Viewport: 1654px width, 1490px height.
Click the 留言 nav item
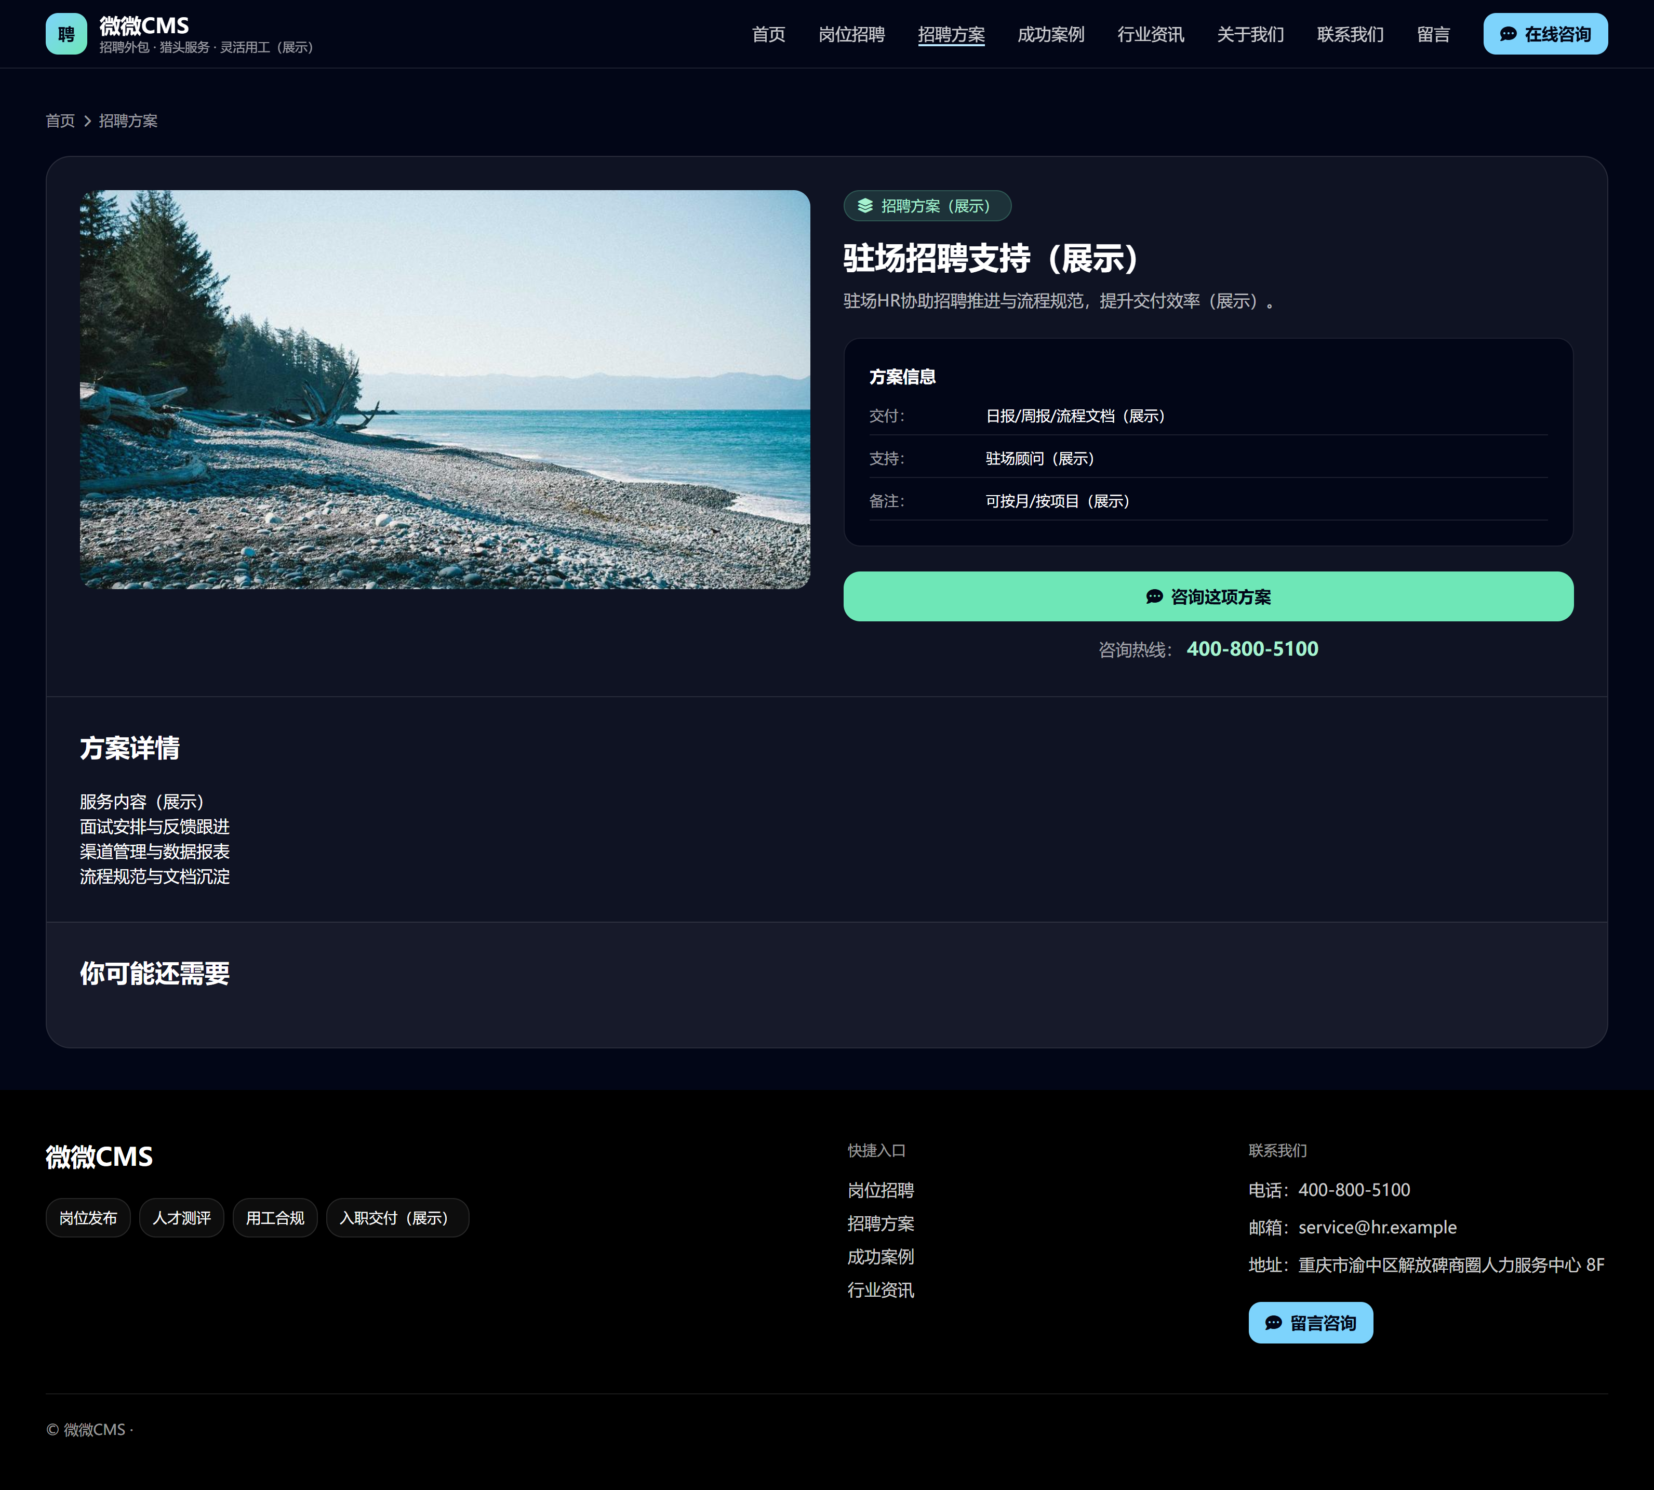tap(1433, 34)
